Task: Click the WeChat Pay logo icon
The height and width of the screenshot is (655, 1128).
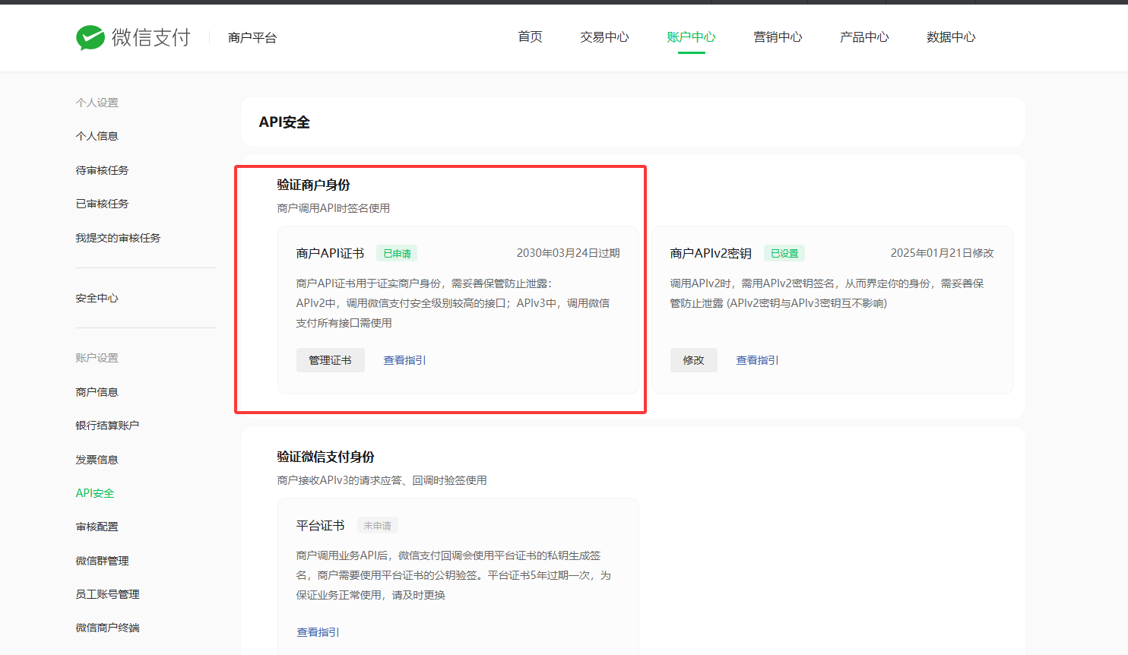Action: coord(90,37)
